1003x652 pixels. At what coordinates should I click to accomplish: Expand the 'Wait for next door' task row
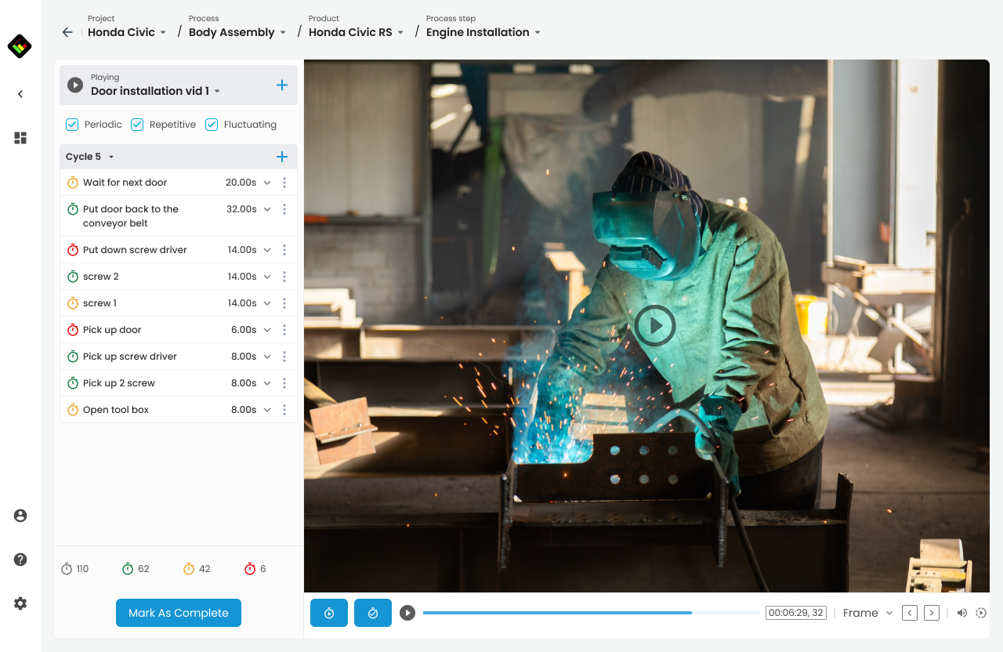point(266,182)
